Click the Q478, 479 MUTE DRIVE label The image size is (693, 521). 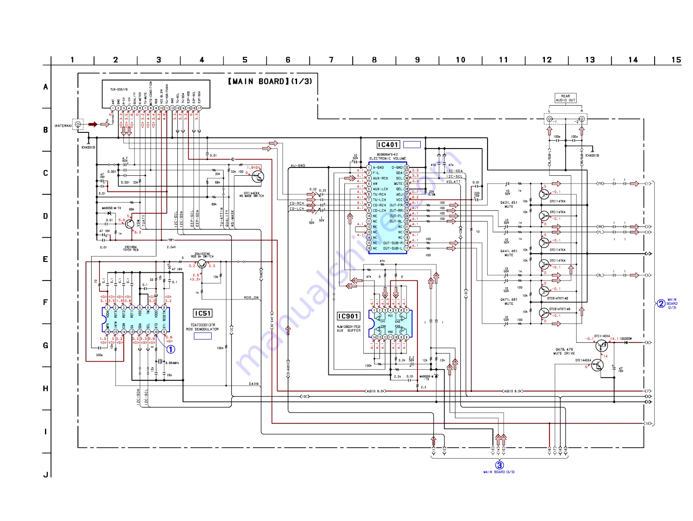pyautogui.click(x=564, y=351)
